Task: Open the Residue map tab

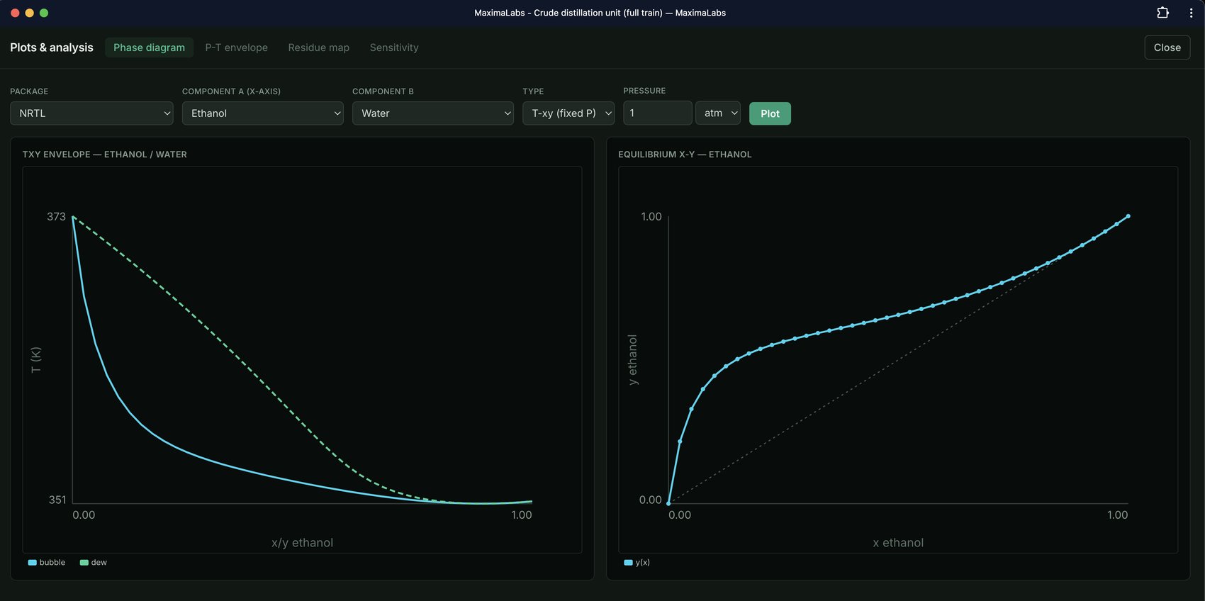Action: (319, 47)
